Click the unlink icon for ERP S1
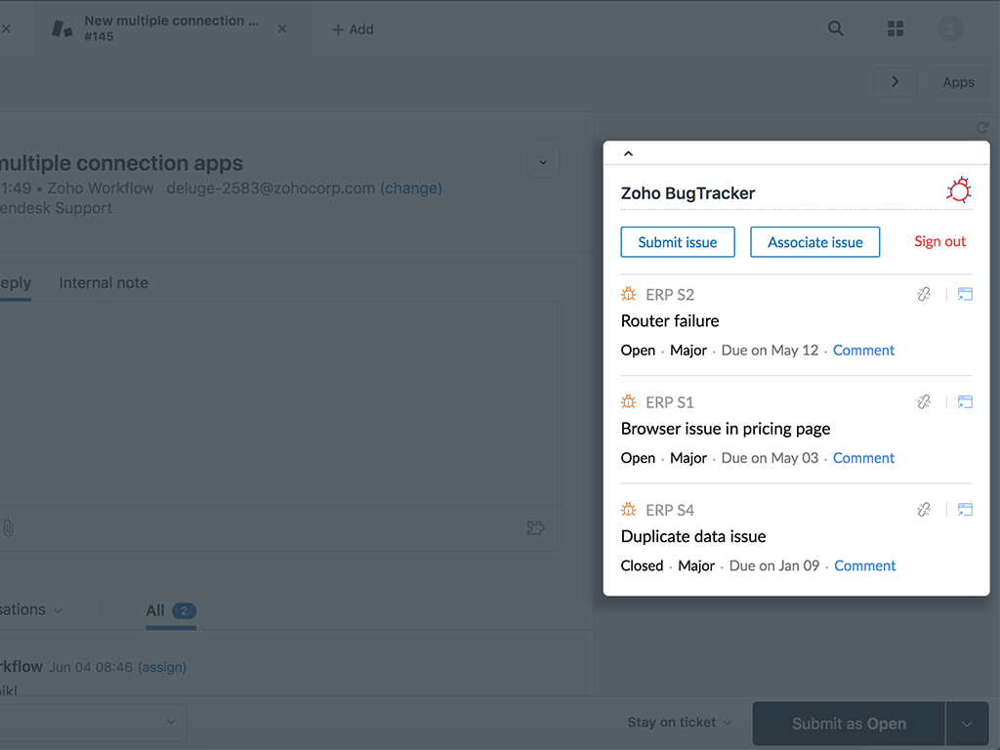 [x=924, y=401]
